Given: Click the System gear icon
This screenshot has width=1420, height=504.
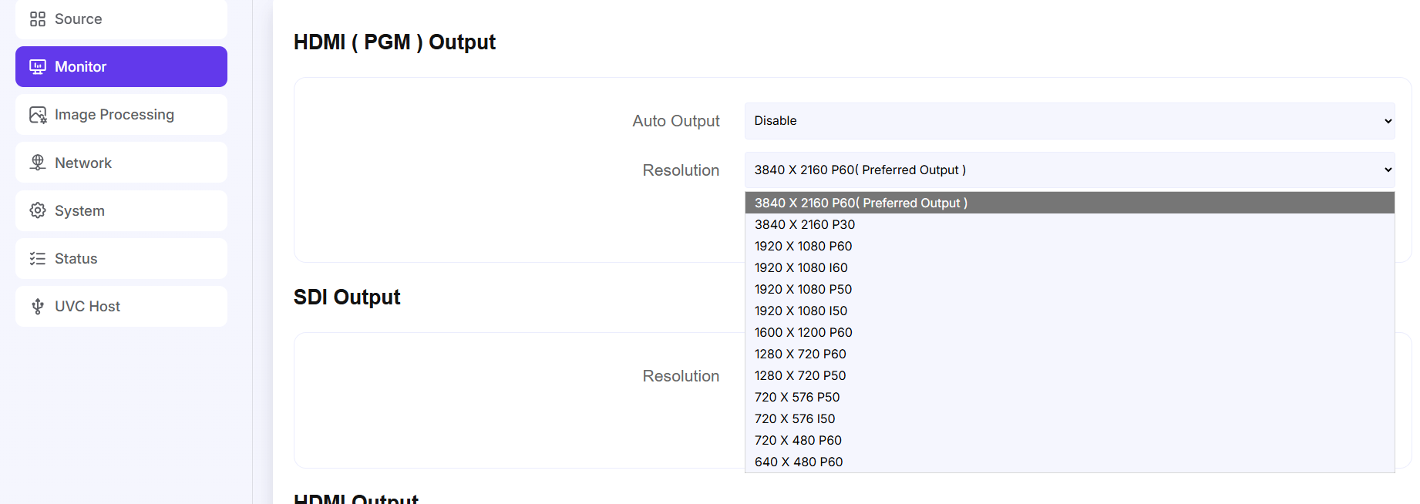Looking at the screenshot, I should pyautogui.click(x=38, y=210).
